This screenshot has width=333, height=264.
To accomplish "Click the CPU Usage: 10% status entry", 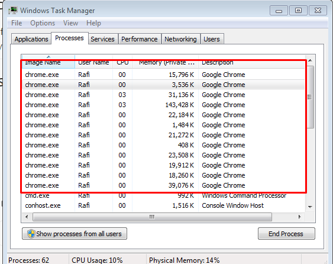I will coord(97,260).
